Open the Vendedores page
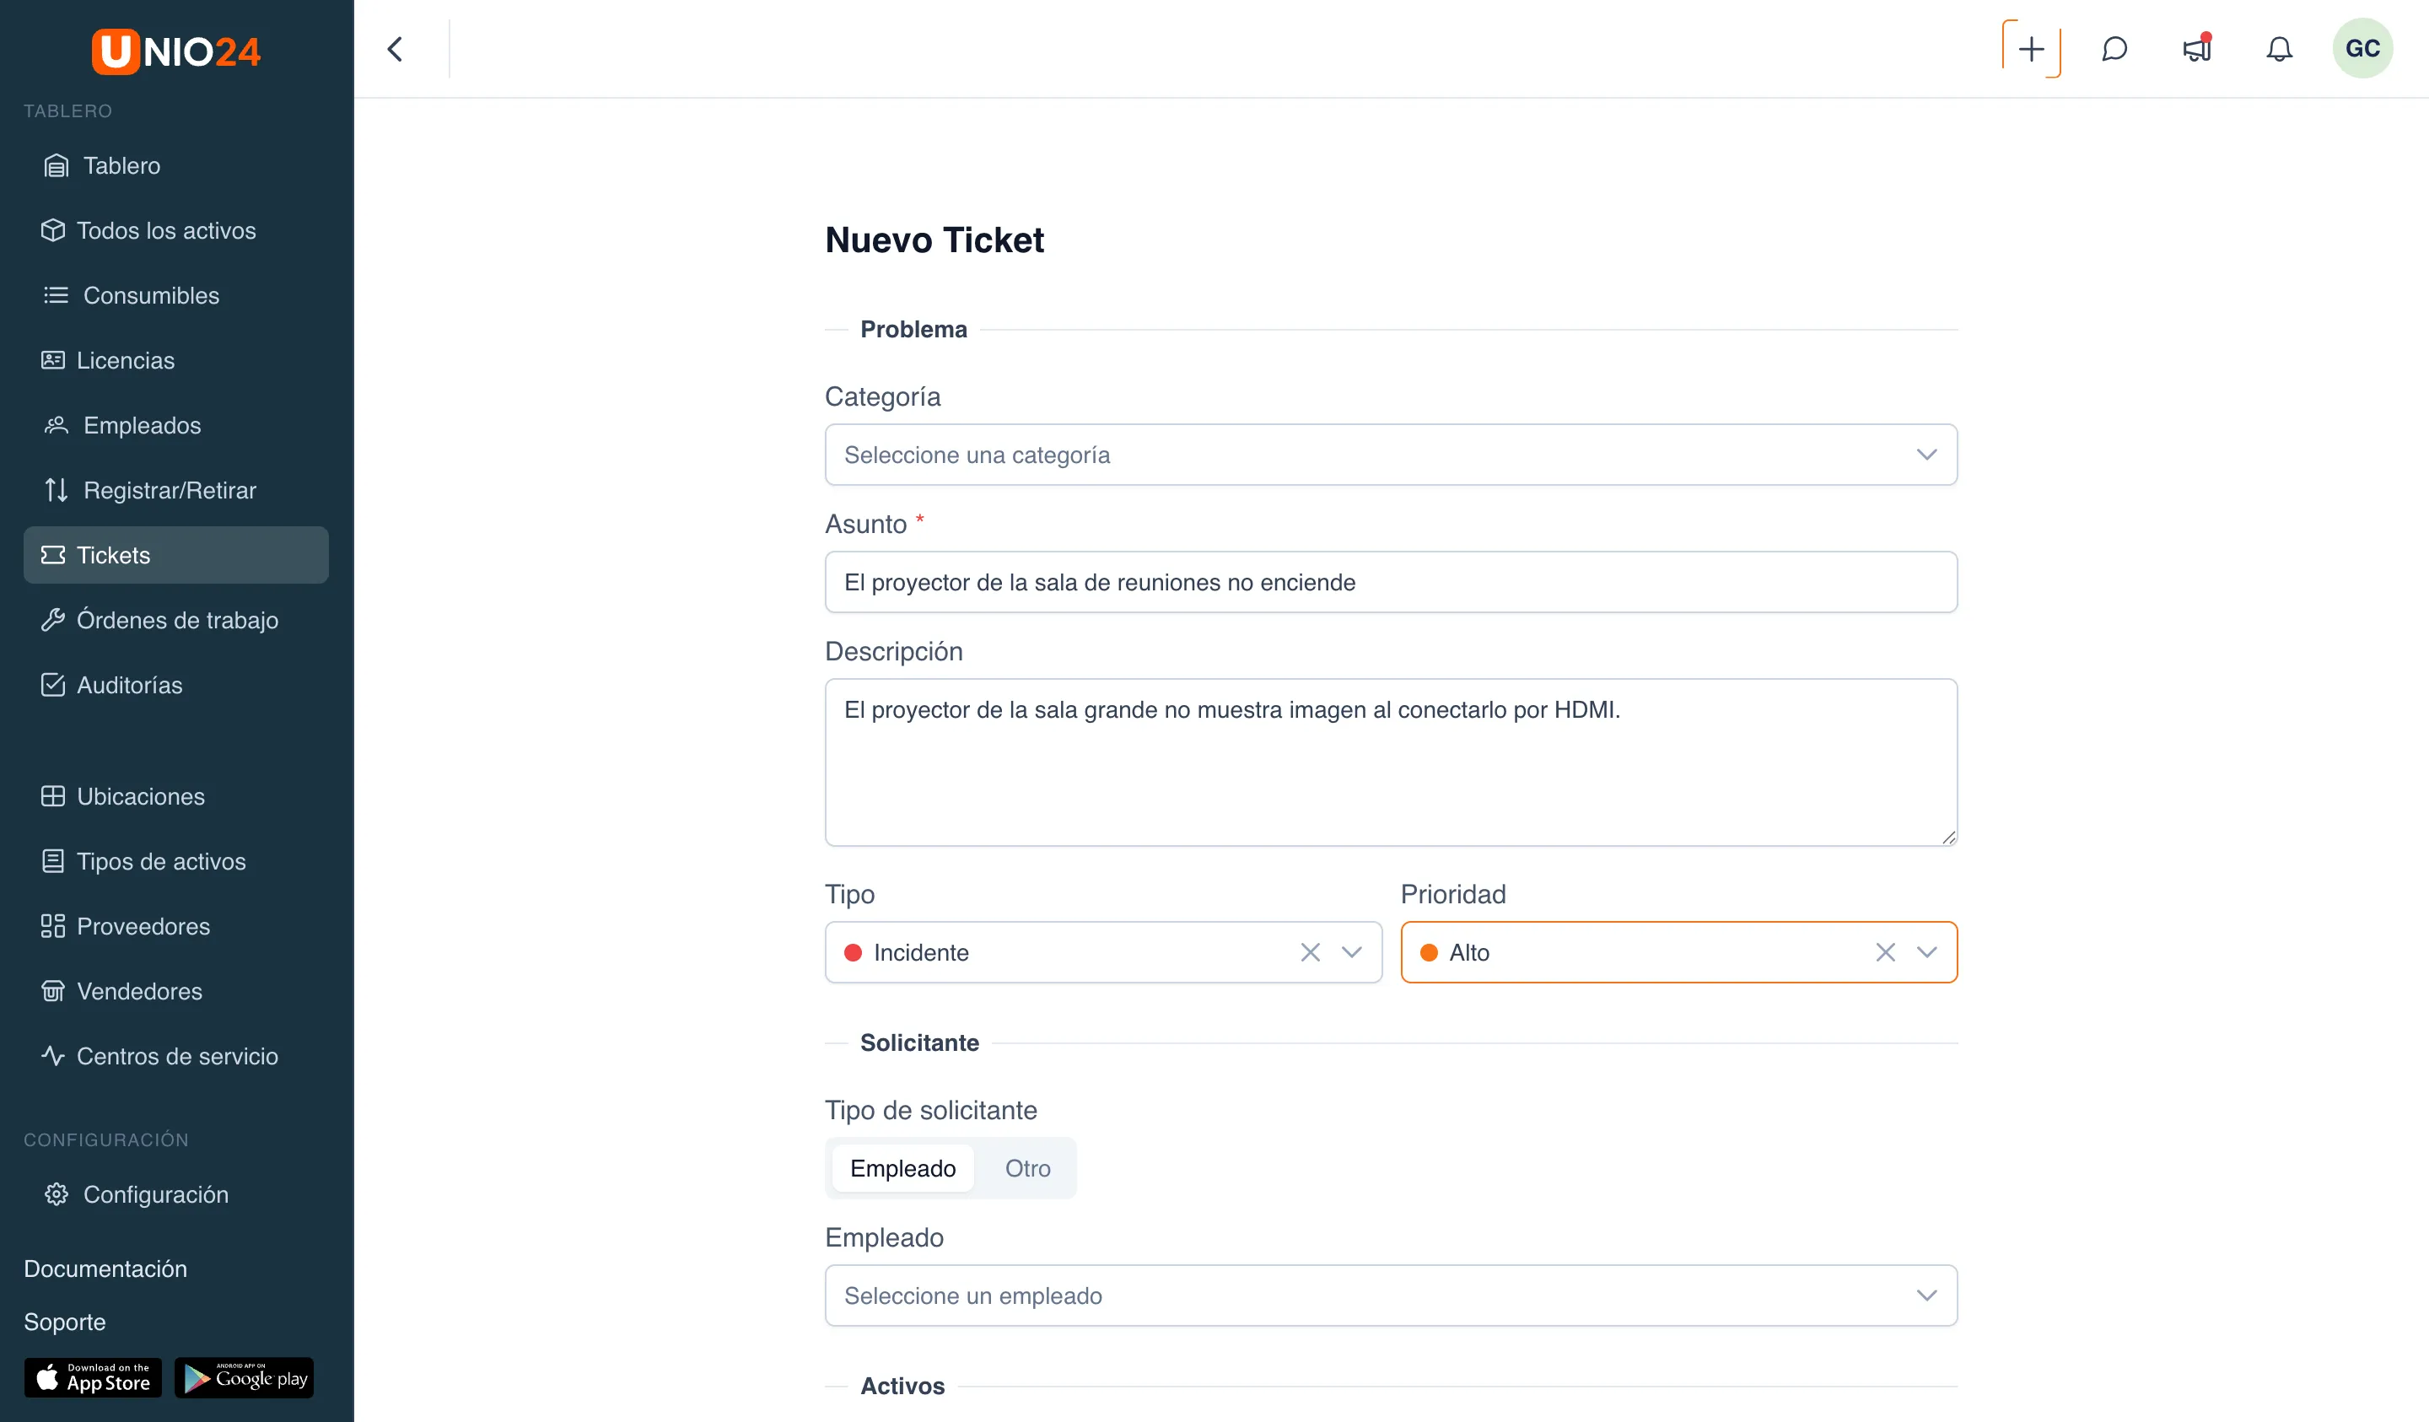The image size is (2429, 1422). click(x=175, y=991)
